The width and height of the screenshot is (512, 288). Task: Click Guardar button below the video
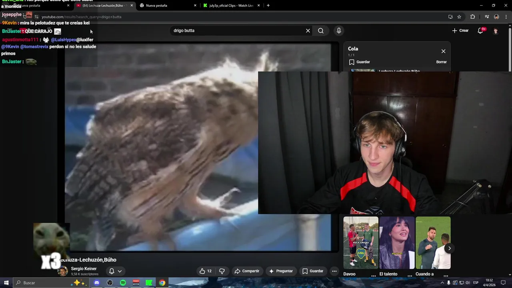click(x=313, y=271)
